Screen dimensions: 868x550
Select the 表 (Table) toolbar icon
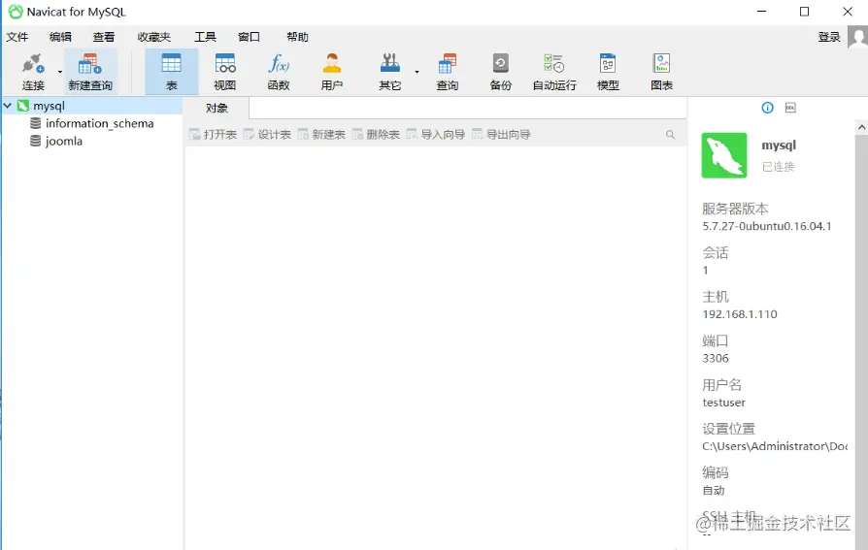point(171,72)
